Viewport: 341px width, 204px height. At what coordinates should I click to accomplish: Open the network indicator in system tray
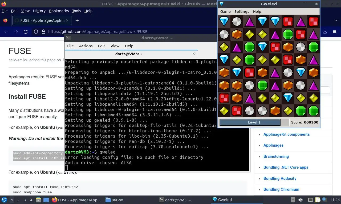pyautogui.click(x=310, y=200)
